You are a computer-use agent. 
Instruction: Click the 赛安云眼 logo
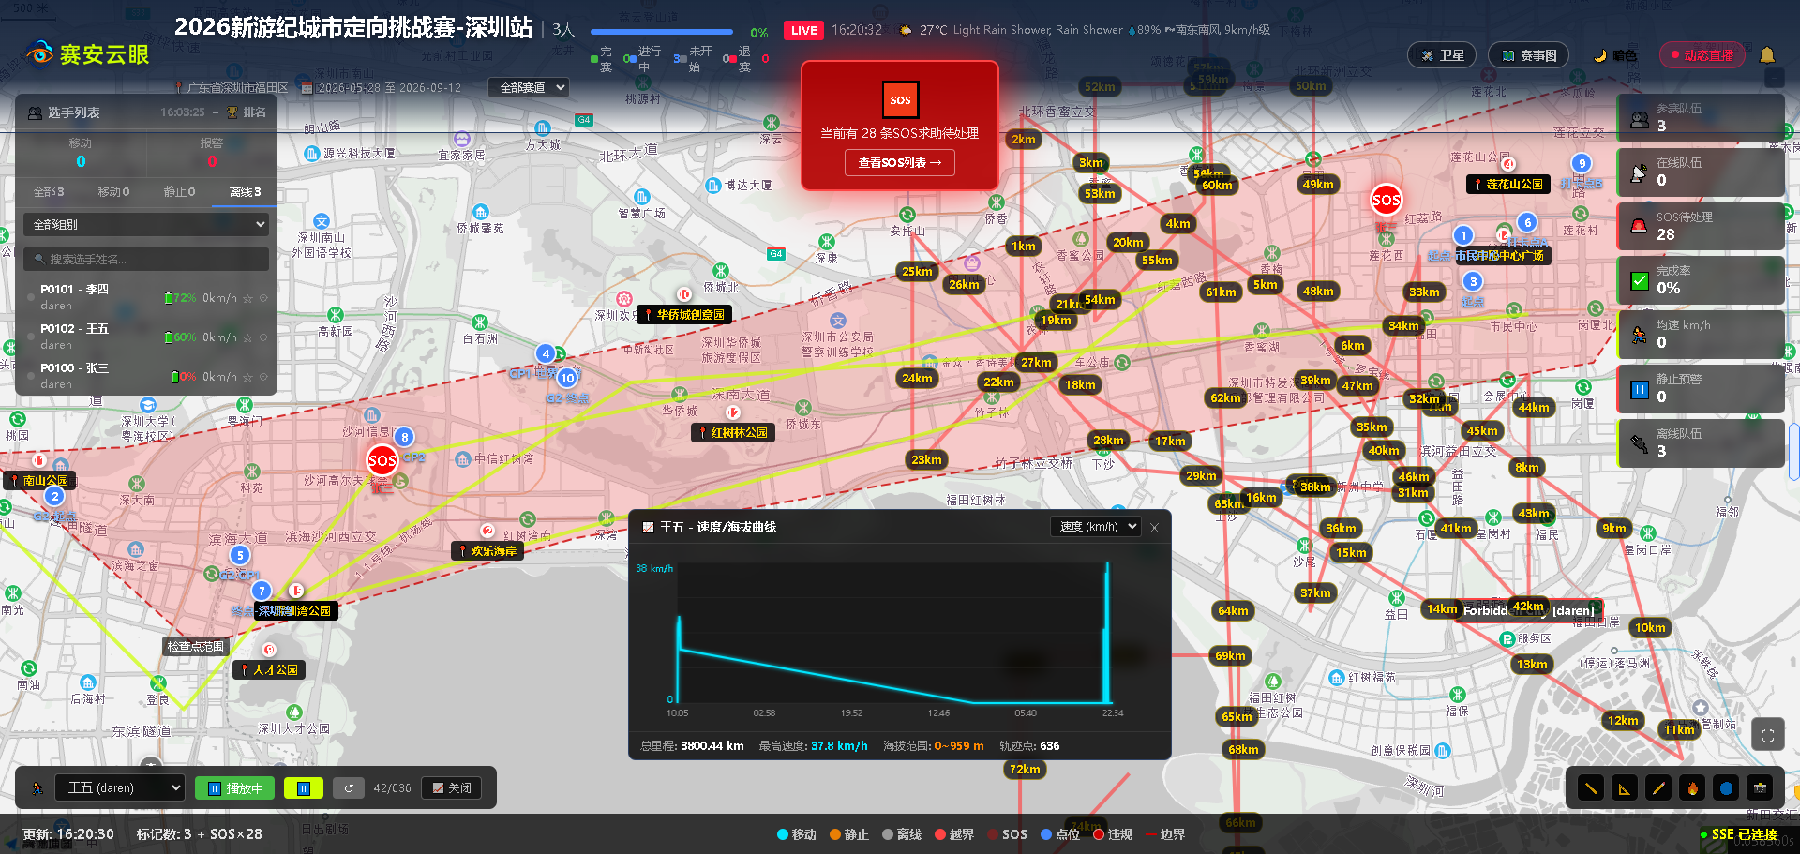[x=87, y=54]
